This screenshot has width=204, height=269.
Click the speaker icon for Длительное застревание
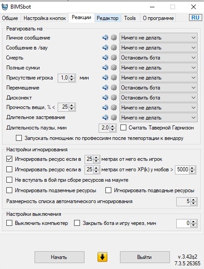point(105,118)
